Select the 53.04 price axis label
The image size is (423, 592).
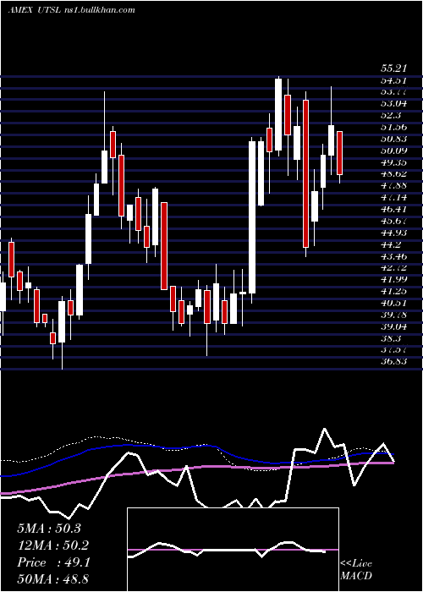393,103
